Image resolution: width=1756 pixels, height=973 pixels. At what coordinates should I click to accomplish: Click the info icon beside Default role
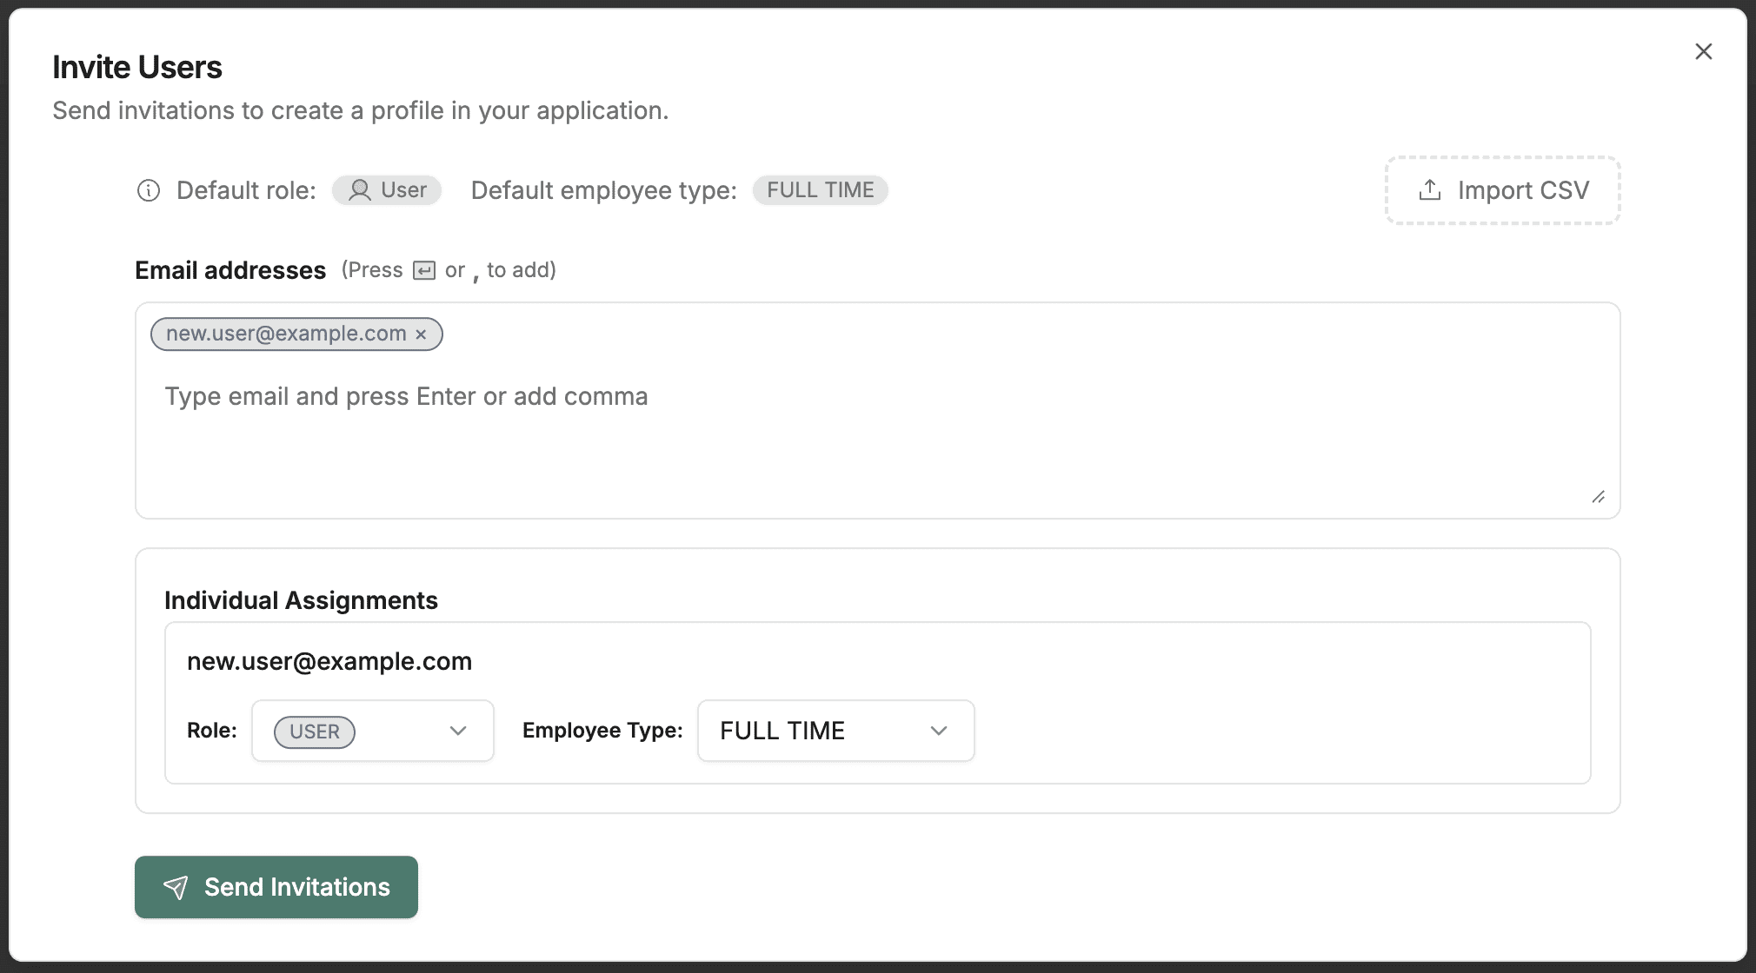[149, 190]
